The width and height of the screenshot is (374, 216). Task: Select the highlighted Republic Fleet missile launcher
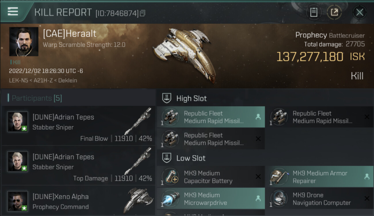211,117
